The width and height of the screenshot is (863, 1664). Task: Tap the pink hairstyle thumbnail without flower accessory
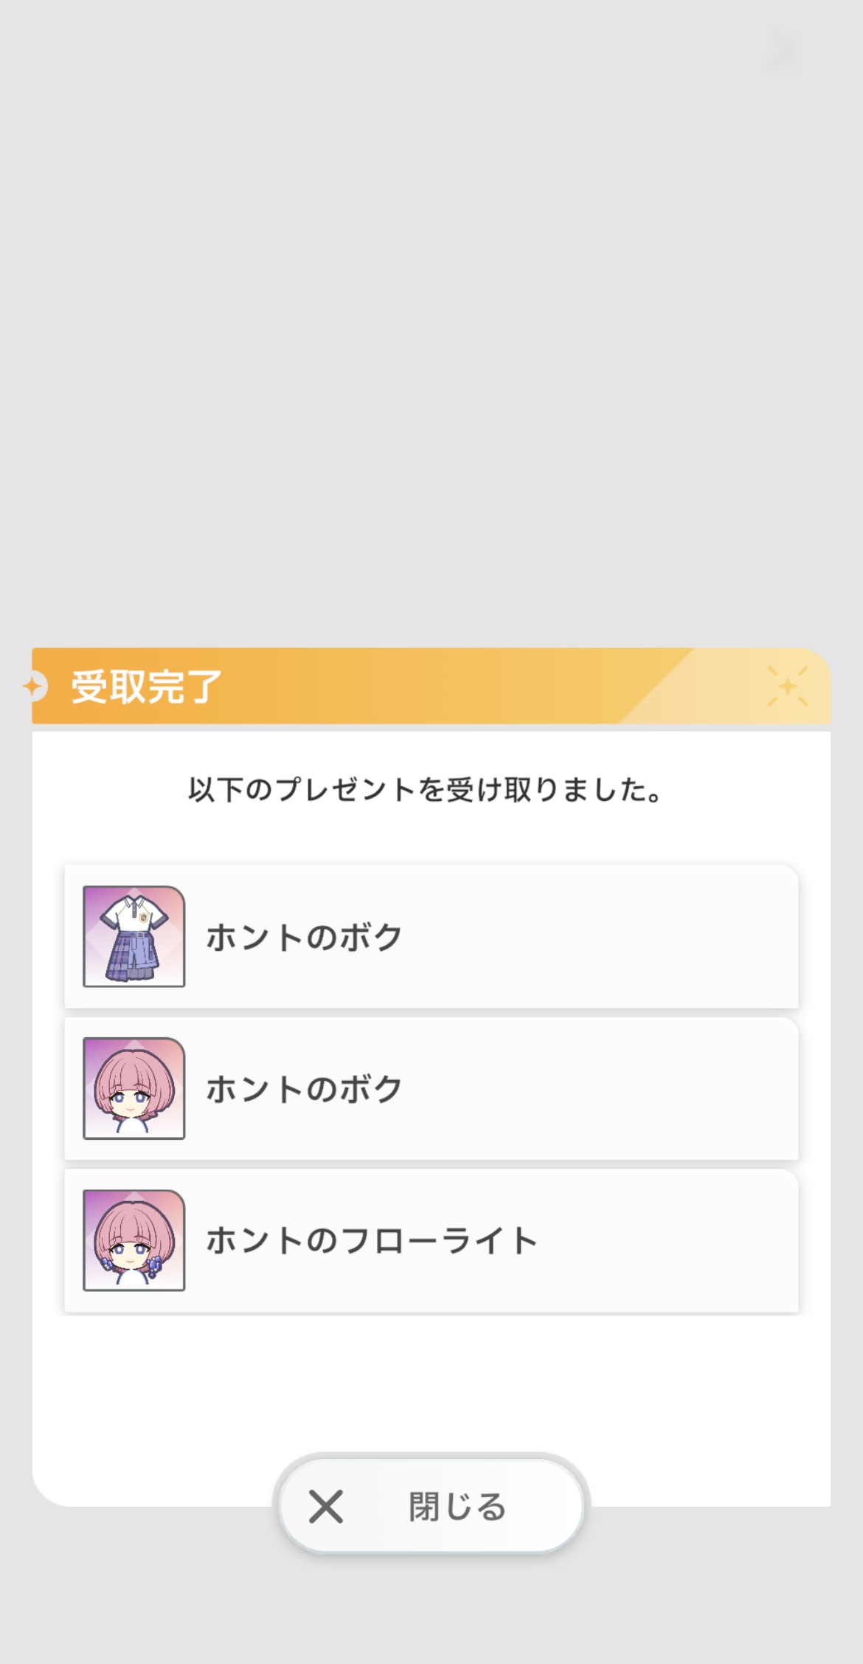[x=134, y=1088]
